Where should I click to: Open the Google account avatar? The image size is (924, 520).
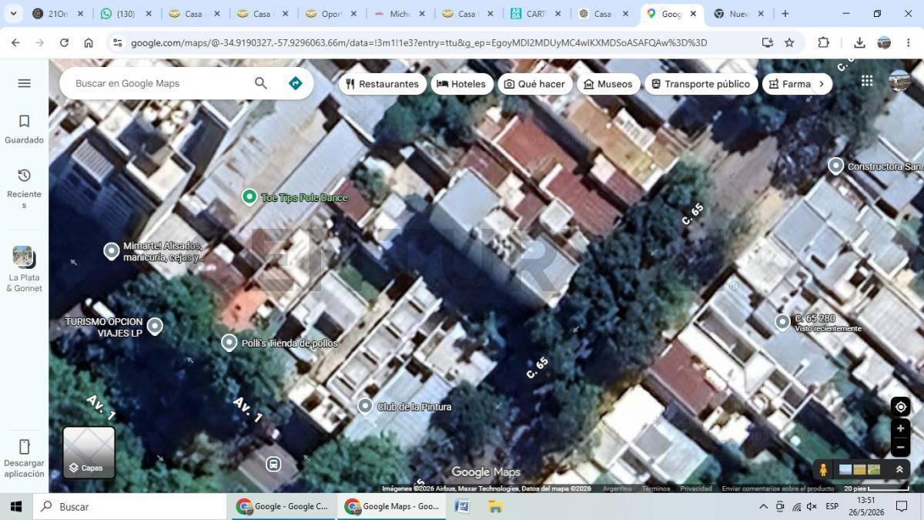pyautogui.click(x=899, y=80)
